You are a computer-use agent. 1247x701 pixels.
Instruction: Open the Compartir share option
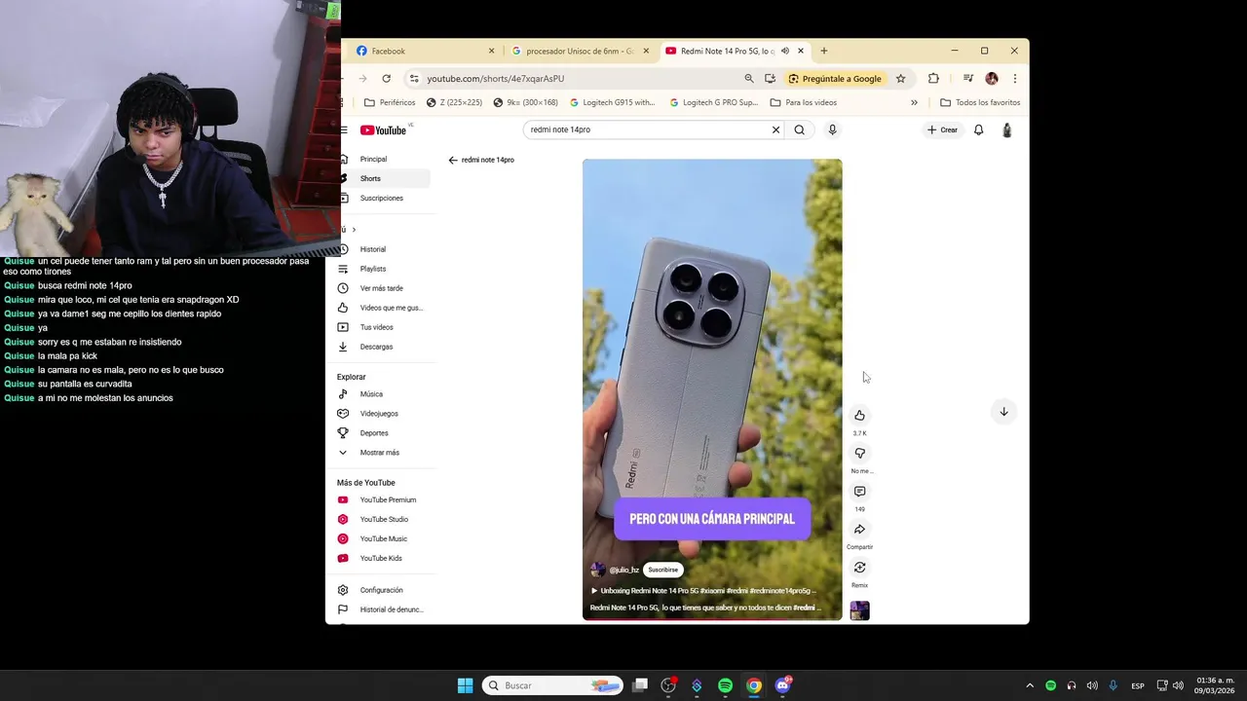(x=859, y=530)
